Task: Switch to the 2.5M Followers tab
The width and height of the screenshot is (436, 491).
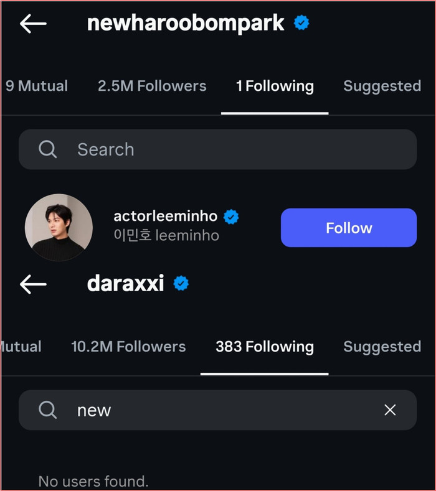Action: click(151, 86)
